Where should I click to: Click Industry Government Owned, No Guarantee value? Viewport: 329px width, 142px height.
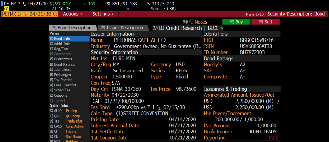(x=158, y=46)
